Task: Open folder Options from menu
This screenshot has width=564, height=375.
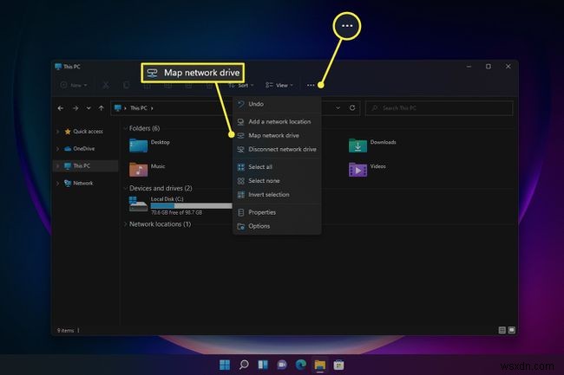Action: [277, 226]
